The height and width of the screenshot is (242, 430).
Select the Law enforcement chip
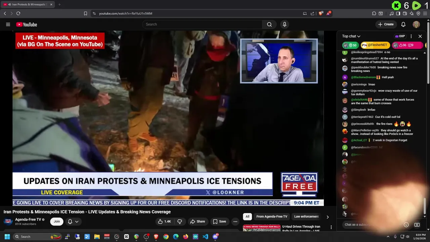click(306, 216)
